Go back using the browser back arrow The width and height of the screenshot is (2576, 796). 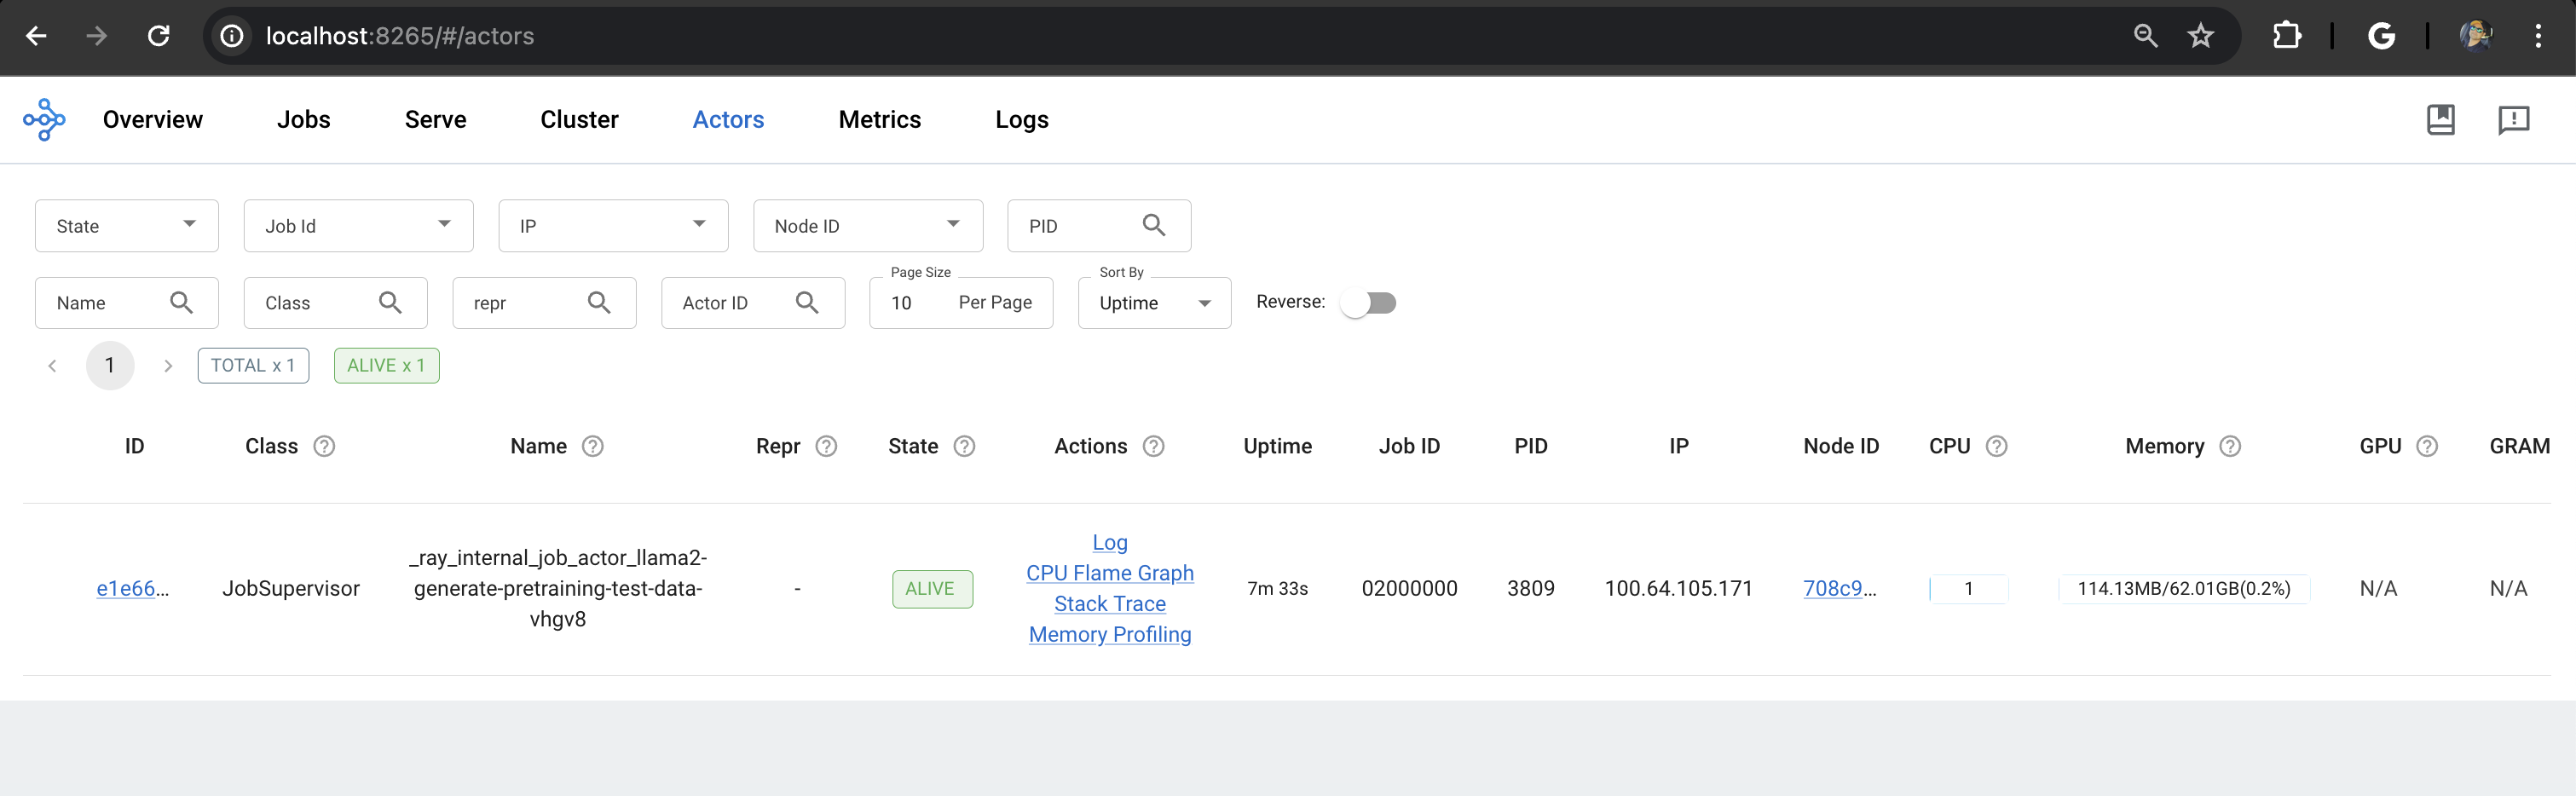point(36,36)
